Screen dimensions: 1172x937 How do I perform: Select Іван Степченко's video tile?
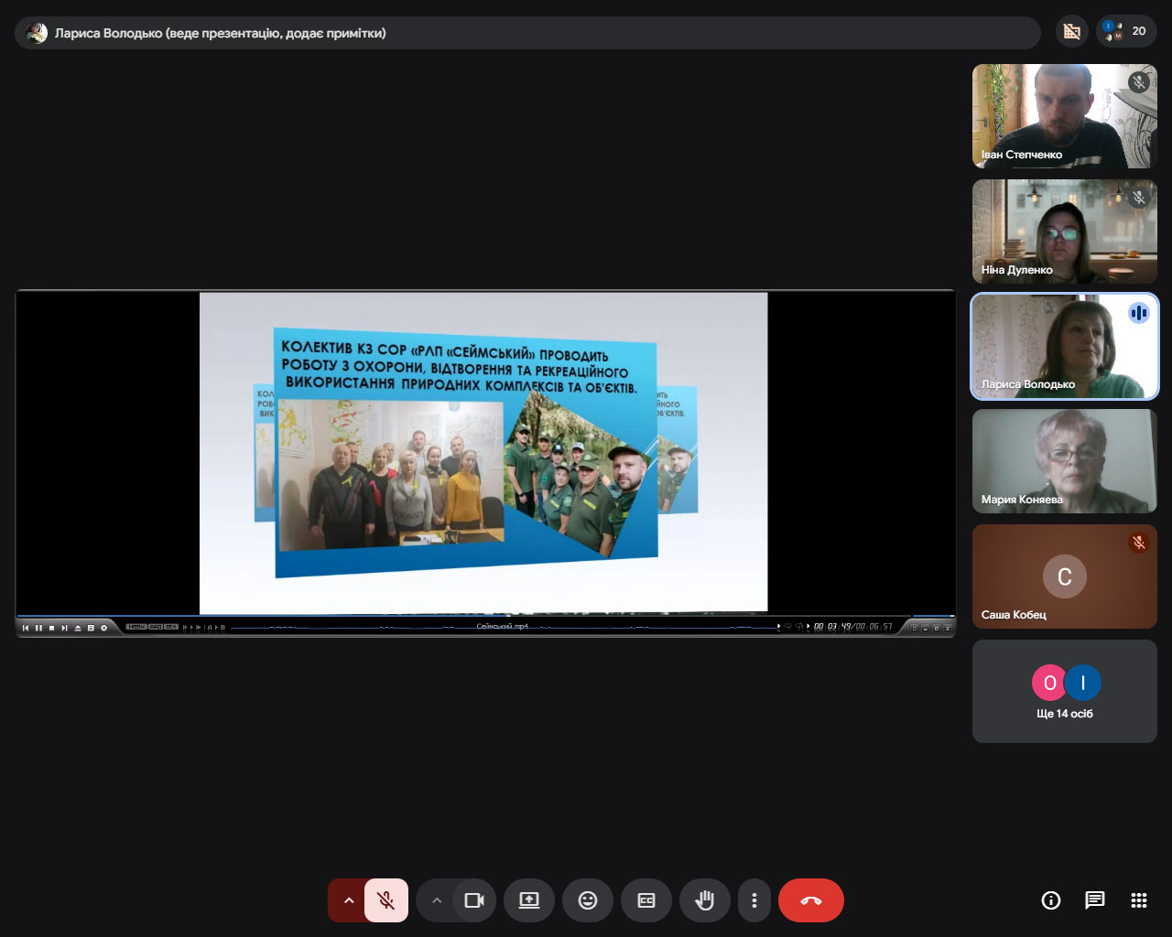1064,116
